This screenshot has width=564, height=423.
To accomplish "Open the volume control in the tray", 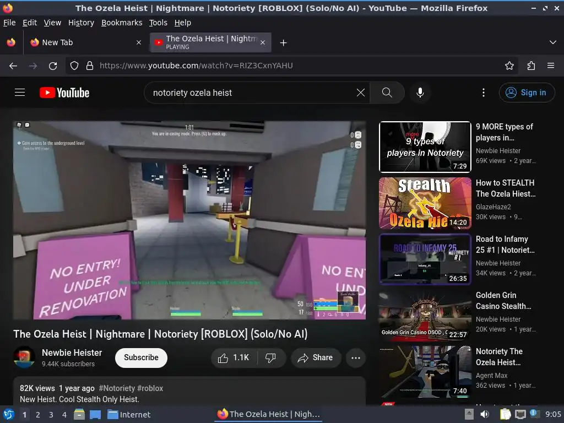I will click(x=485, y=414).
